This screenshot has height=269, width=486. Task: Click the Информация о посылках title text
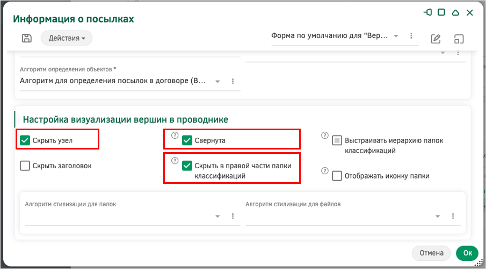click(x=74, y=19)
